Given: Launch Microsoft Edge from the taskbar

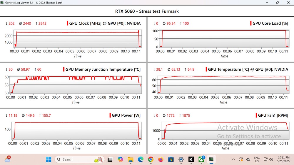Looking at the screenshot, I should tap(141, 159).
